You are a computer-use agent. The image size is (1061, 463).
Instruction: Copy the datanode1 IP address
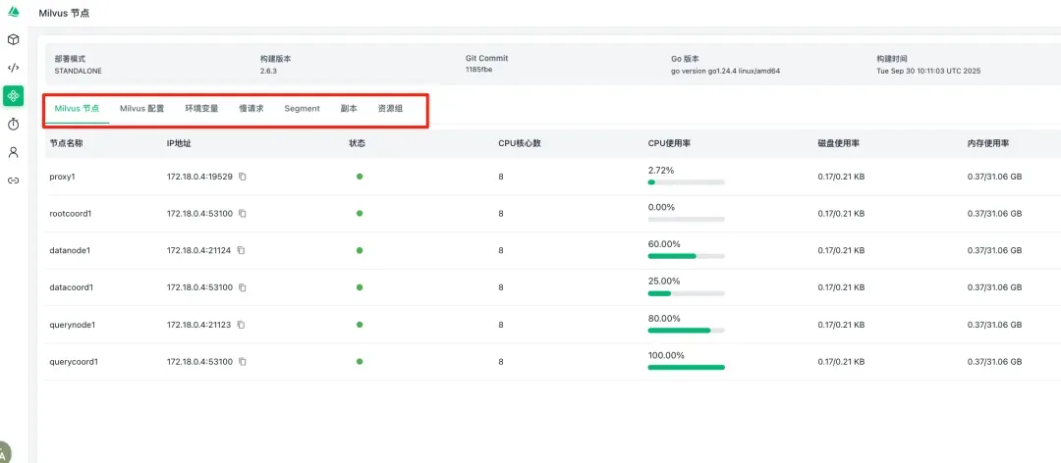241,251
